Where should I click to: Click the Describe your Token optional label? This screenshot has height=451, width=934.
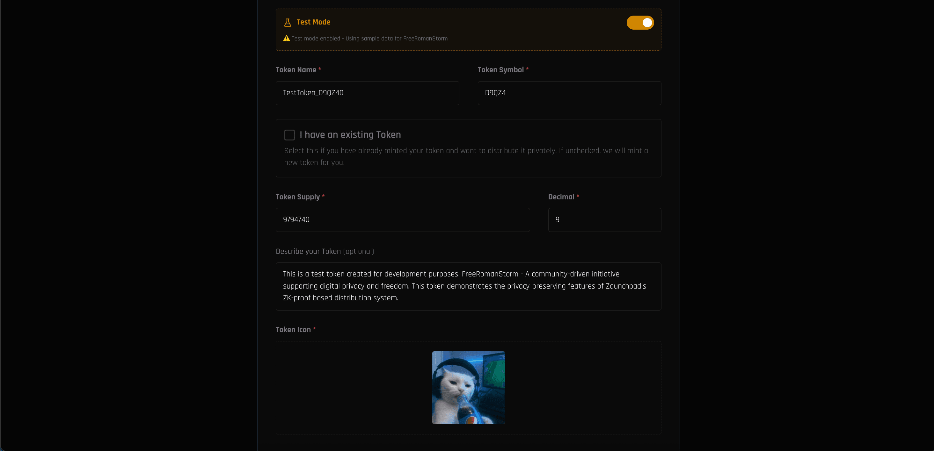(325, 251)
